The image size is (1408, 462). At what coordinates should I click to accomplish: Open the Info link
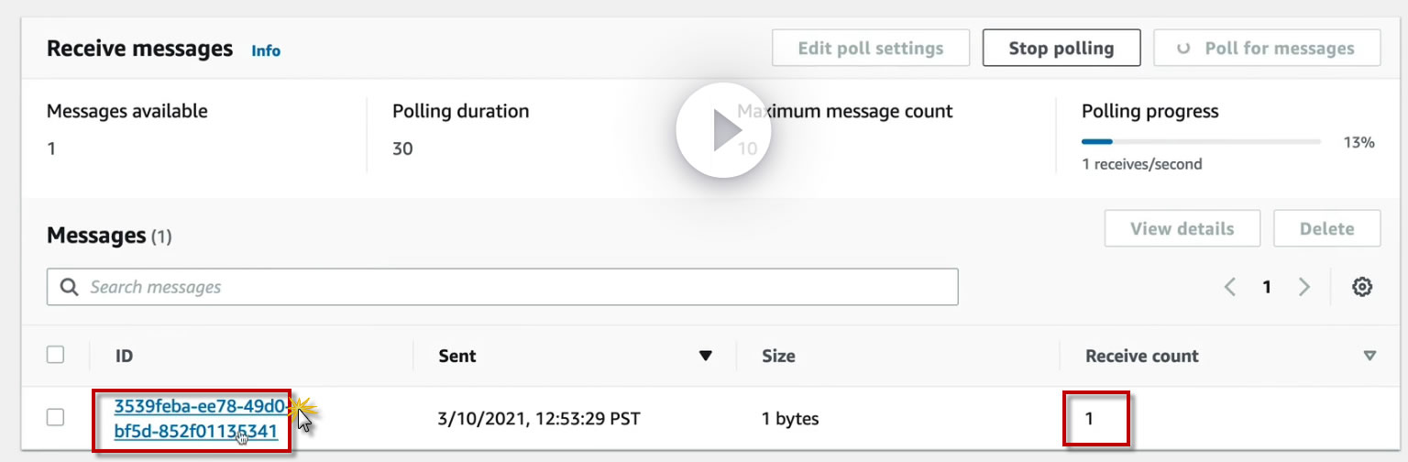tap(266, 50)
